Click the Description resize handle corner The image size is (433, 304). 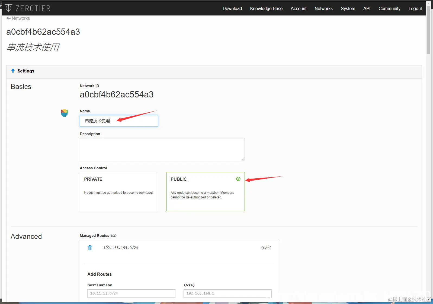tap(243, 159)
